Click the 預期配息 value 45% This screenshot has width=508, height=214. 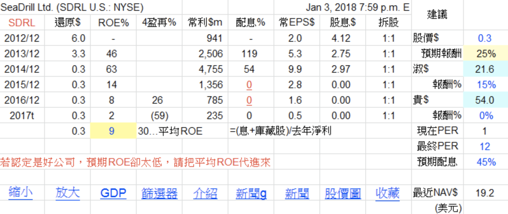(486, 162)
